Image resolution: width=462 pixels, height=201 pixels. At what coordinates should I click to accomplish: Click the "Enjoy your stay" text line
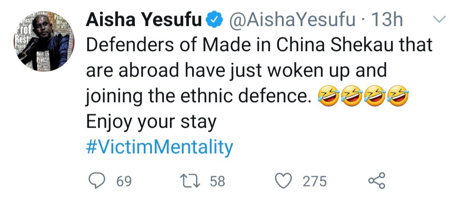[151, 122]
